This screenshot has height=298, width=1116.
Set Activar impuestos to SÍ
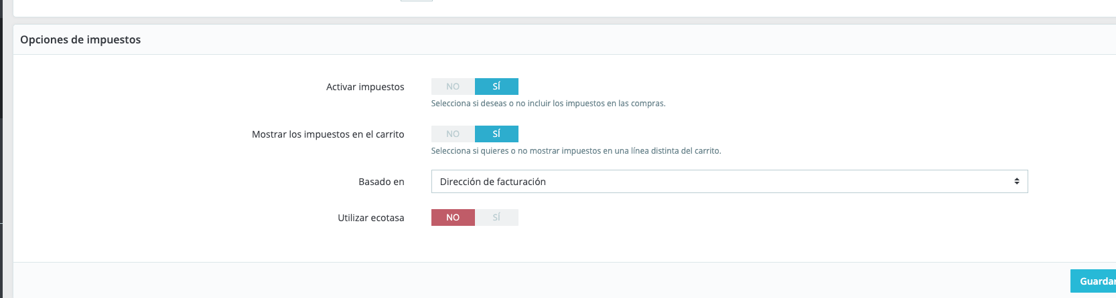coord(496,86)
